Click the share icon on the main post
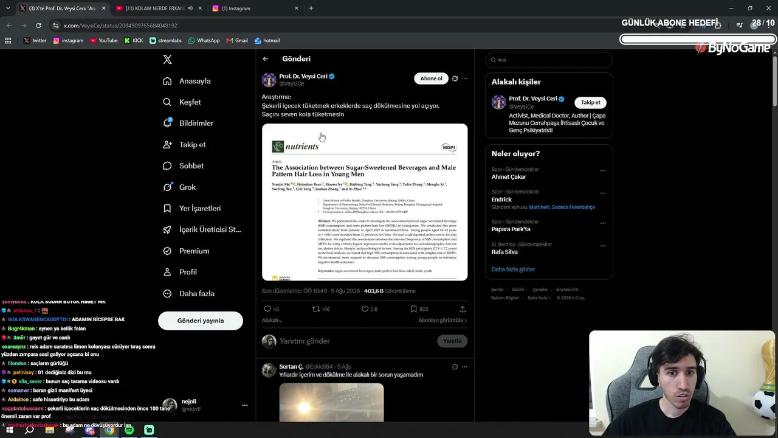 click(x=463, y=309)
